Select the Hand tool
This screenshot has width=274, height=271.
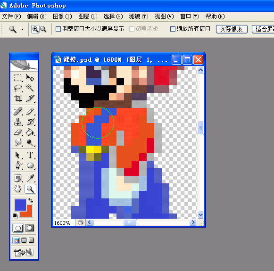(x=18, y=189)
